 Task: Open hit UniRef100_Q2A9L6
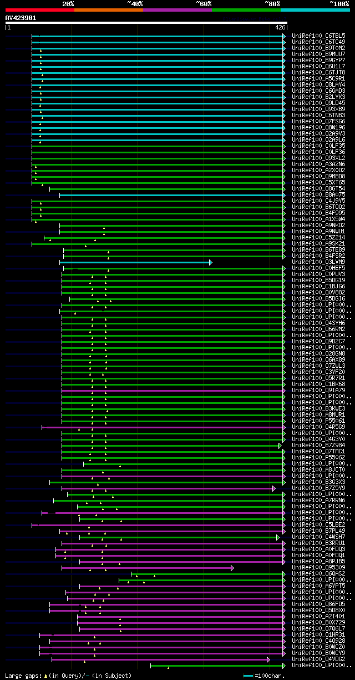319,140
